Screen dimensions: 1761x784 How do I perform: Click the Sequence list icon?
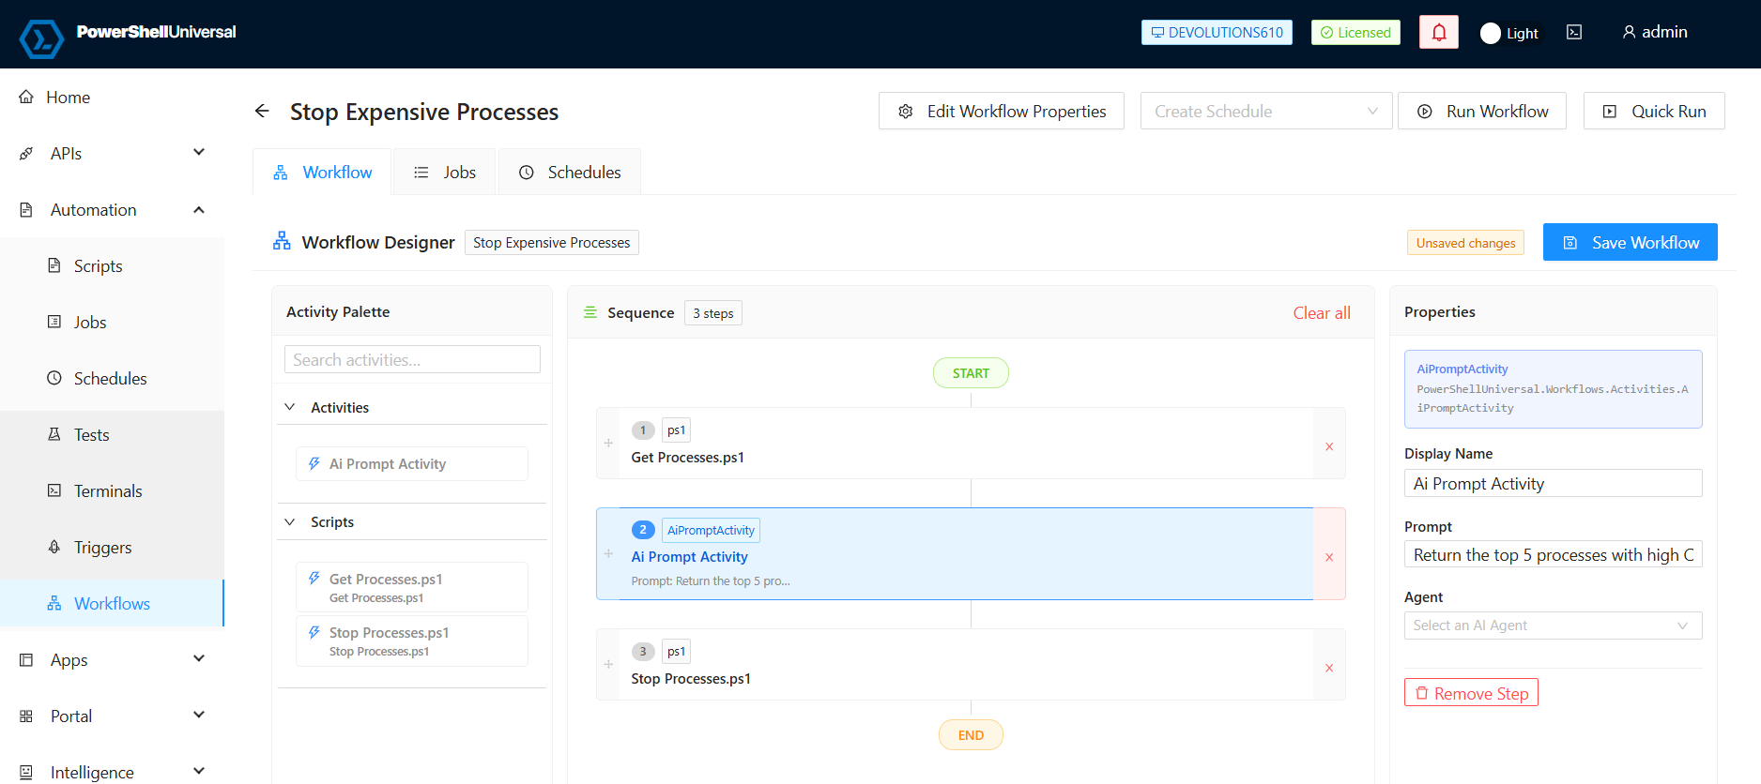coord(590,312)
